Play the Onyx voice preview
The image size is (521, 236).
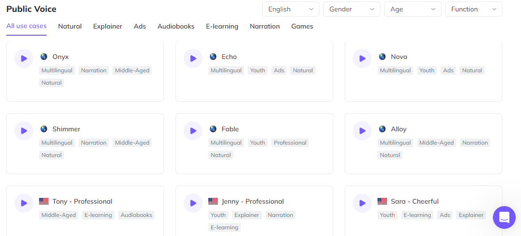pyautogui.click(x=23, y=59)
